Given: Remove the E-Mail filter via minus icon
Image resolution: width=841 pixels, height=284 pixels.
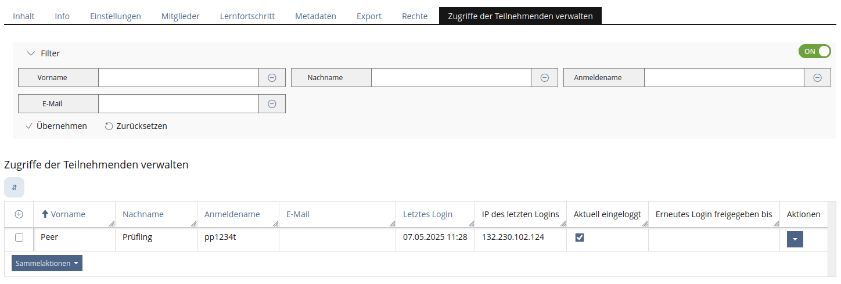Looking at the screenshot, I should pos(271,104).
